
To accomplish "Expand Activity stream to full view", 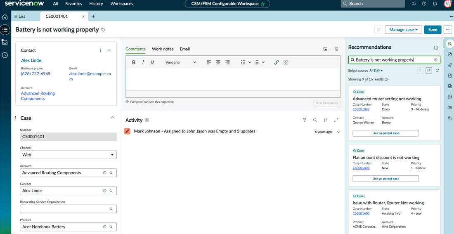I will [336, 120].
